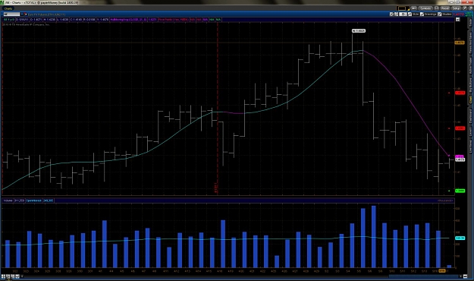Click the icon right of the scrollbar
Viewport: 474px width, 281px height.
465,276
